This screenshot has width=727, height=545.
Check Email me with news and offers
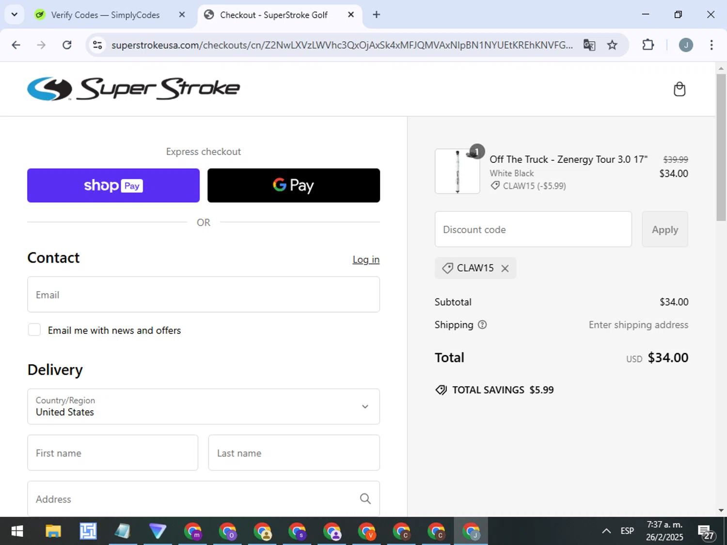[34, 330]
